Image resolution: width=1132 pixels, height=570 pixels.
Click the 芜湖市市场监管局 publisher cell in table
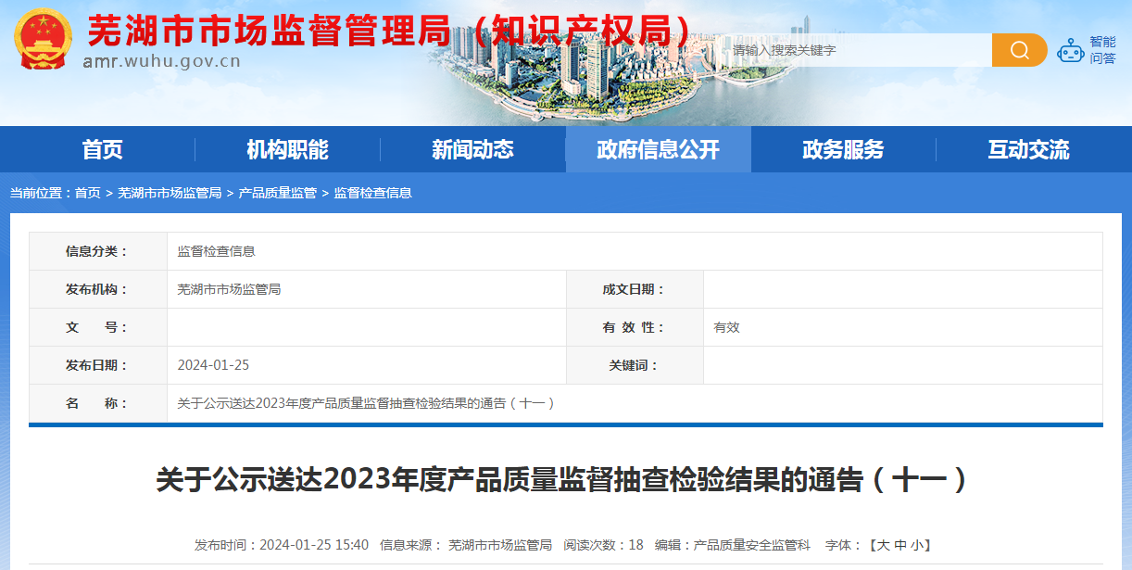coord(229,289)
